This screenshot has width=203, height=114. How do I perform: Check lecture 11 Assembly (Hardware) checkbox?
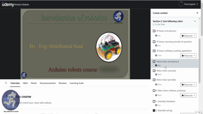(154, 101)
